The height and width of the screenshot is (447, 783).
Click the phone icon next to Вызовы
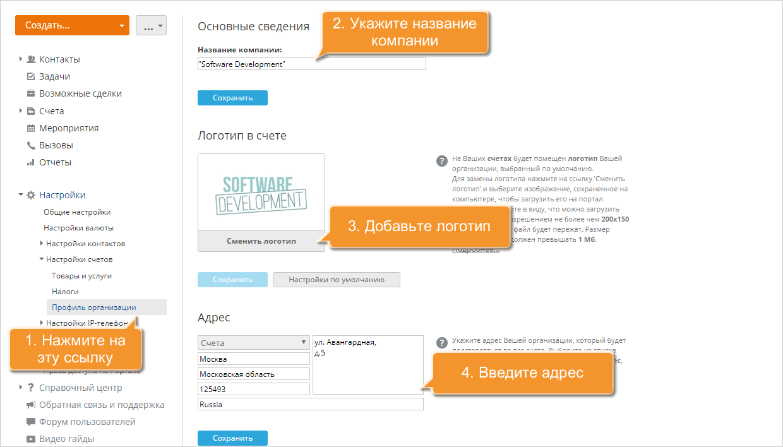click(31, 145)
